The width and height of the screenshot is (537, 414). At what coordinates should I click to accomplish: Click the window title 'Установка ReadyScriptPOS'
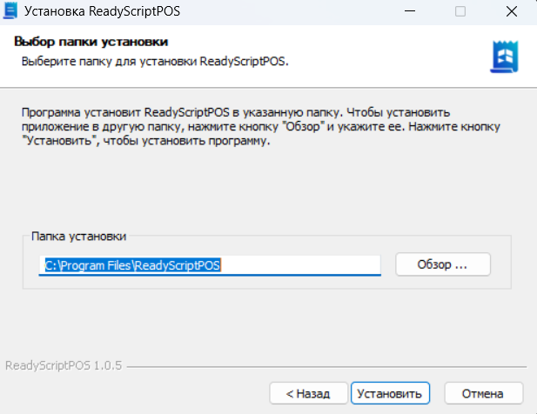tap(102, 11)
